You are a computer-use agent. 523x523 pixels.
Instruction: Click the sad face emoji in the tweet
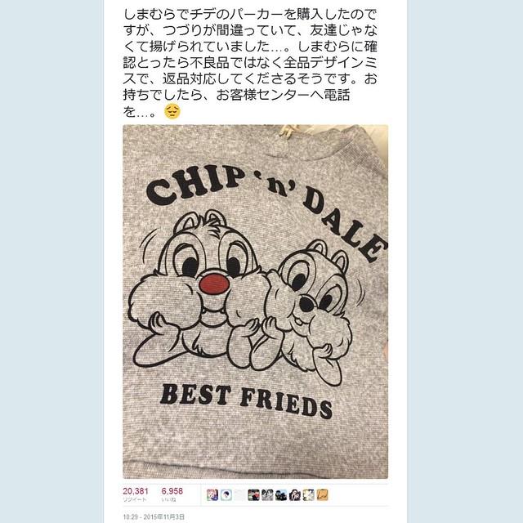(x=172, y=111)
